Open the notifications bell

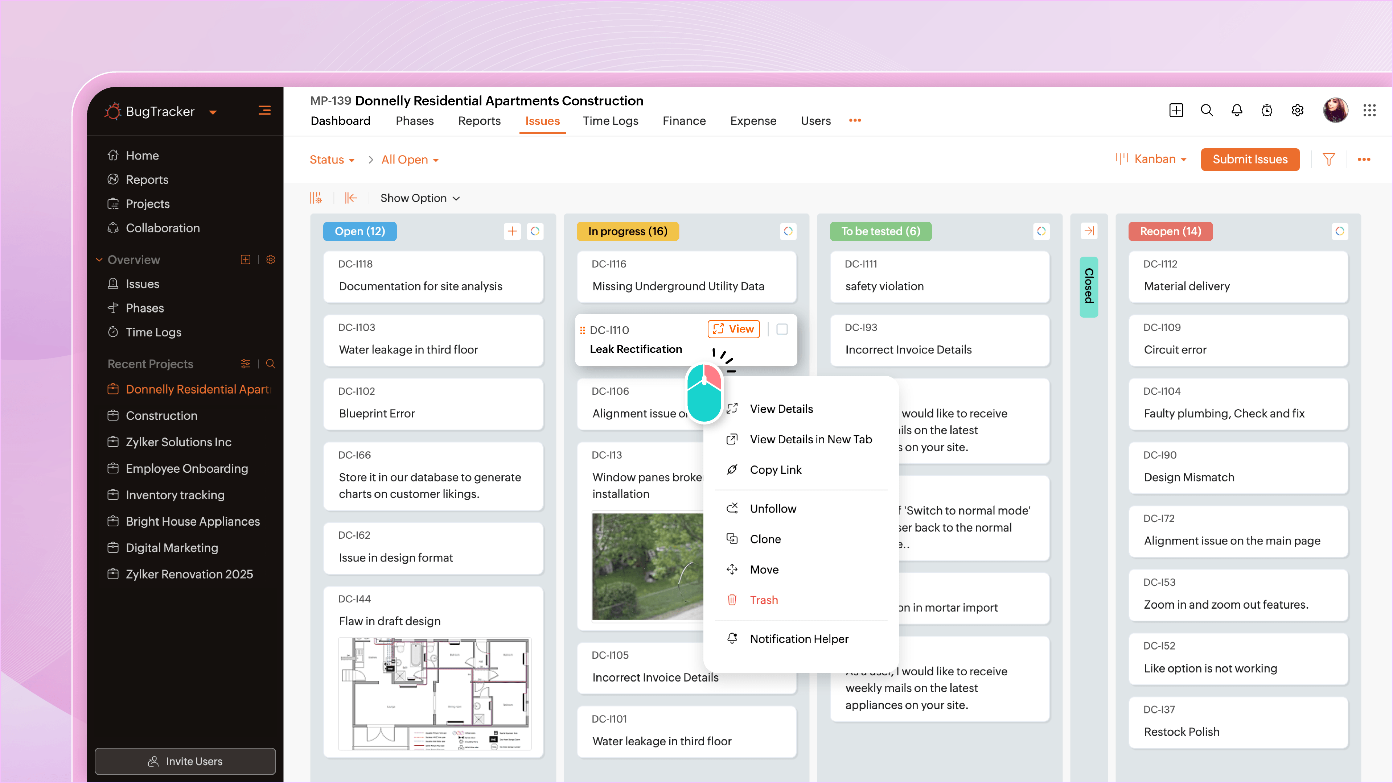click(x=1237, y=111)
